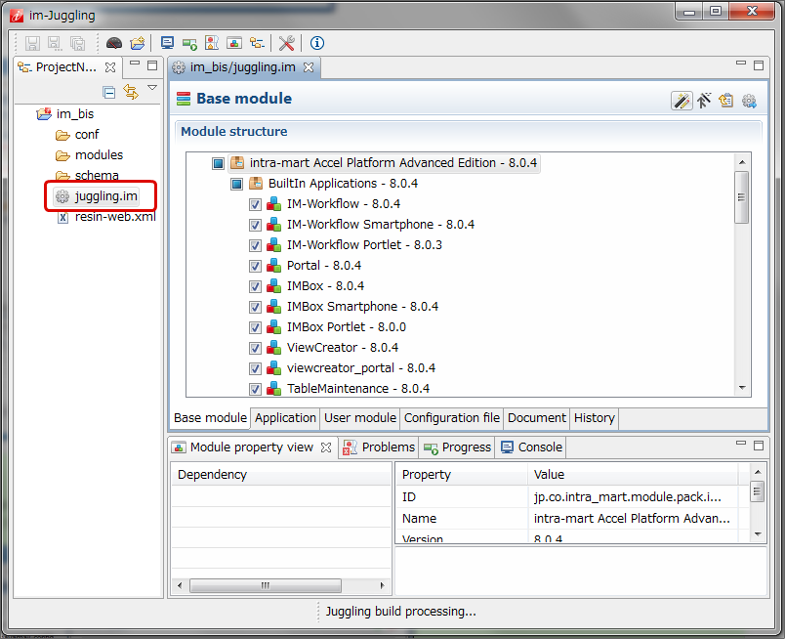Uncheck the viewcreator_portal module checkbox
785x639 pixels.
(255, 369)
